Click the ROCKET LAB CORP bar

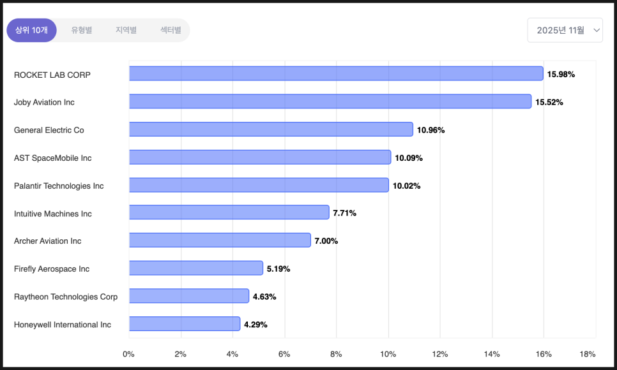coord(336,74)
